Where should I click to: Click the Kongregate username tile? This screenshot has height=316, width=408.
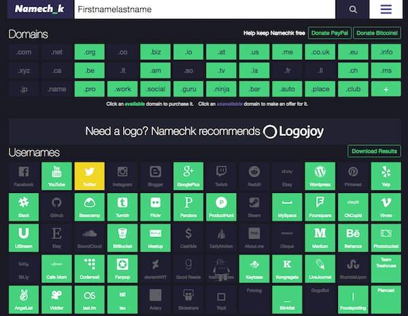pos(287,269)
